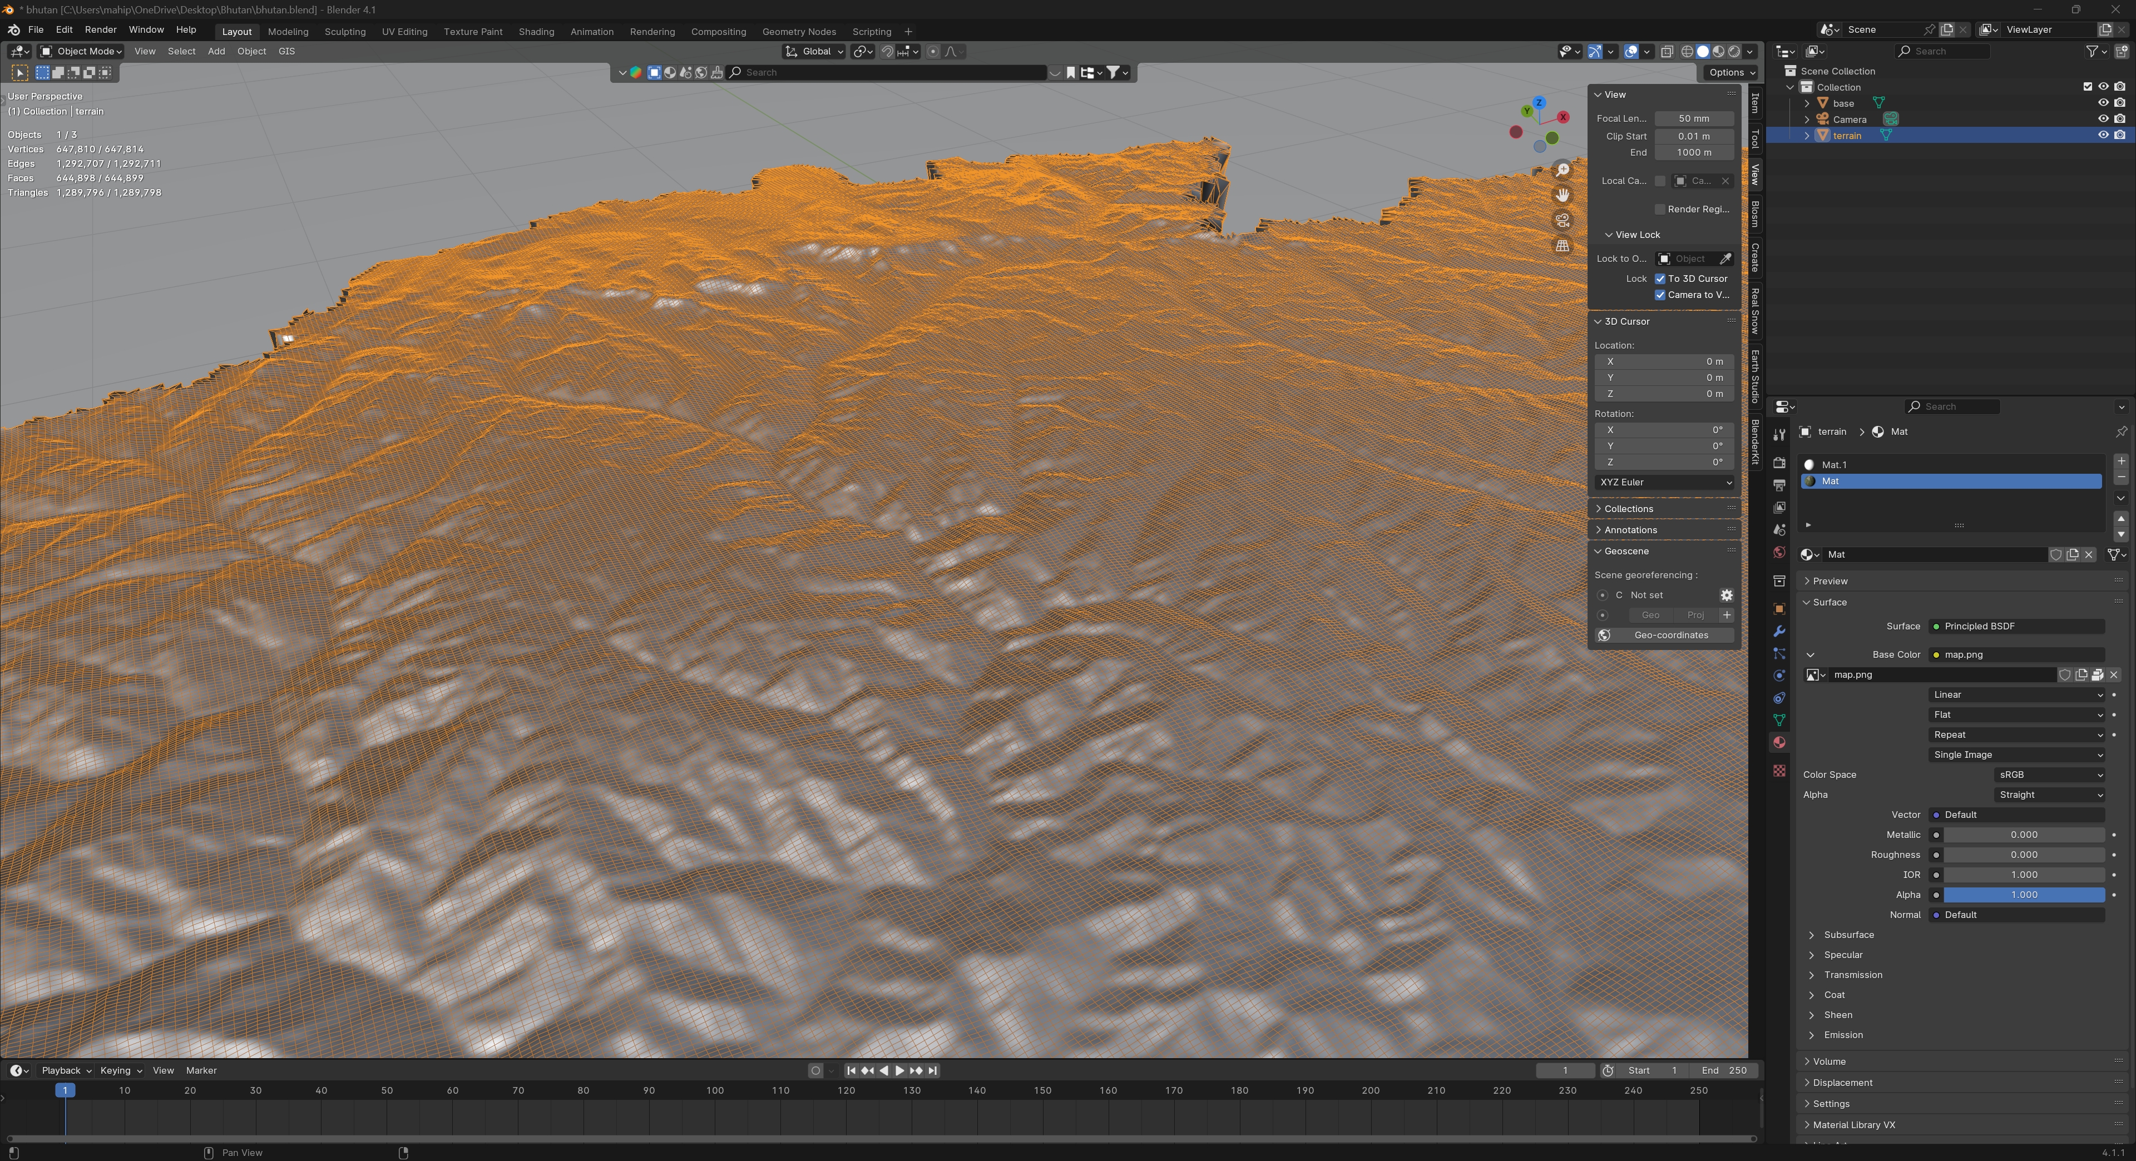Open the Object Mode dropdown
2136x1161 pixels.
pos(81,51)
